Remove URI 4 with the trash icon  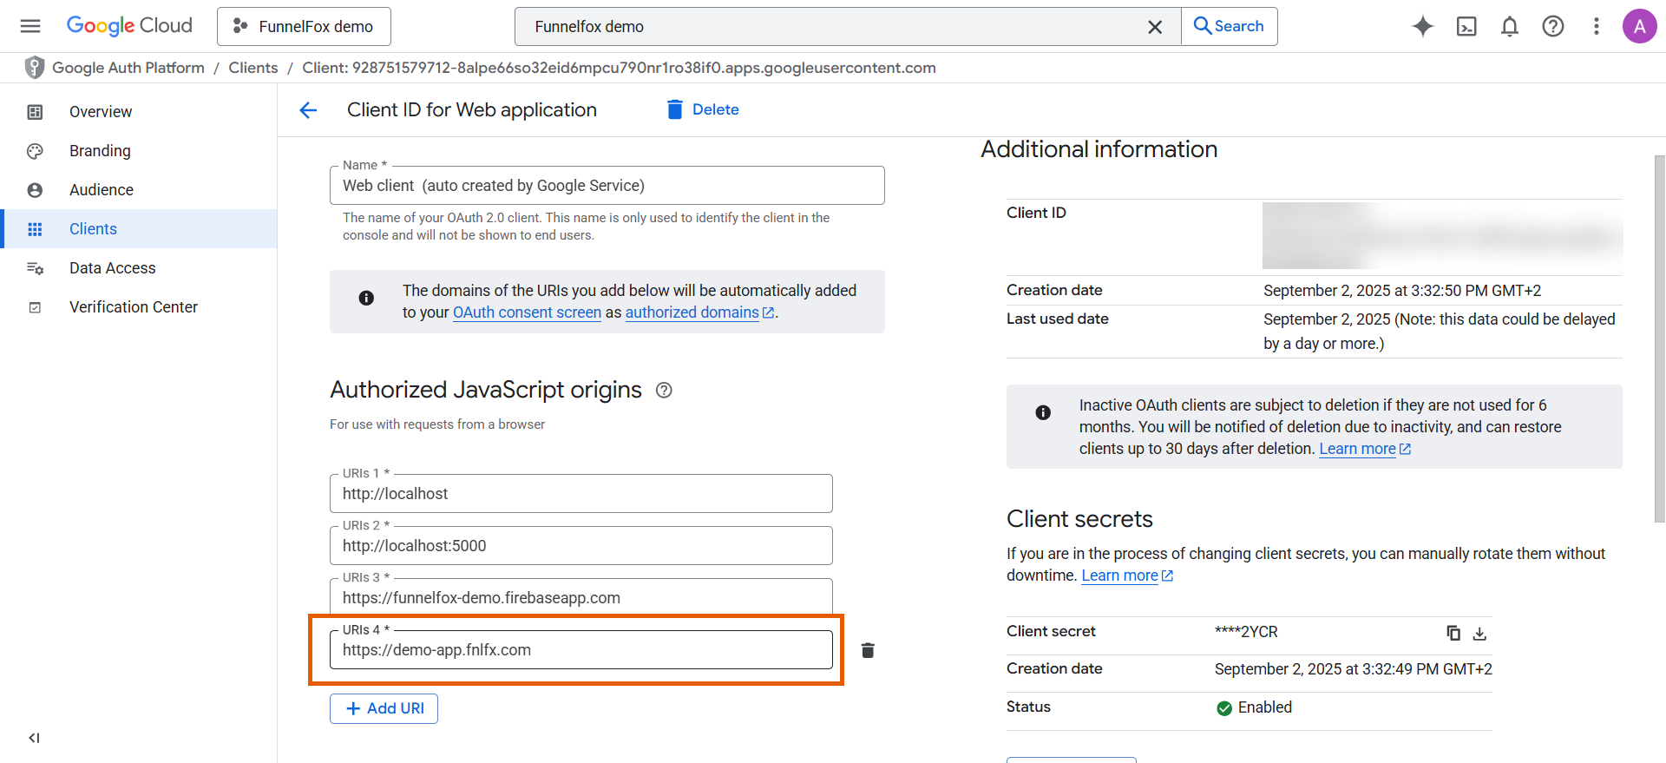pyautogui.click(x=868, y=650)
